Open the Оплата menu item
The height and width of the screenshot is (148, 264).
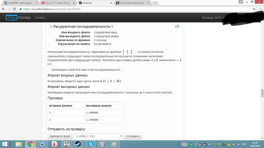pos(40,17)
